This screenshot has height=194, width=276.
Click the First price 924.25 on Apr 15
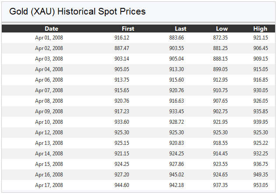[122, 164]
